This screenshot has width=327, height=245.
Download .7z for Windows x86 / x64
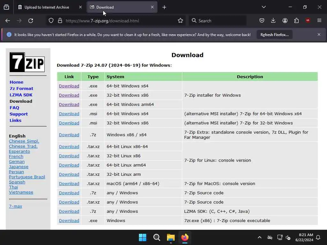point(69,135)
